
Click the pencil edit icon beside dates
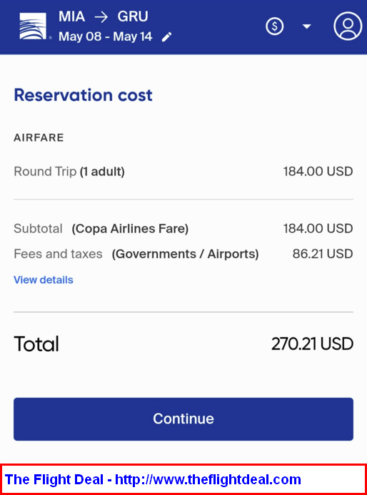tap(167, 37)
